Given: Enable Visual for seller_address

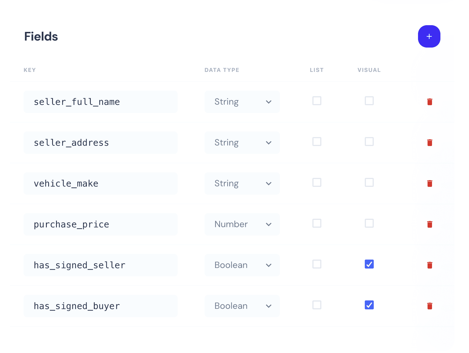Looking at the screenshot, I should click(369, 142).
